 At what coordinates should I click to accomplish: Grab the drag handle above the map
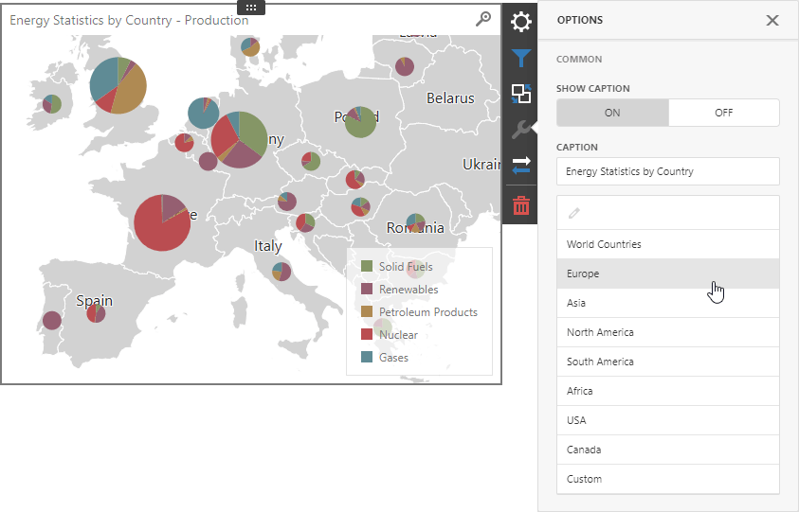251,8
